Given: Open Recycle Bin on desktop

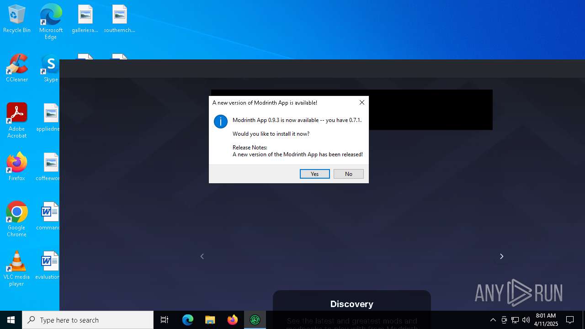Looking at the screenshot, I should pyautogui.click(x=17, y=19).
